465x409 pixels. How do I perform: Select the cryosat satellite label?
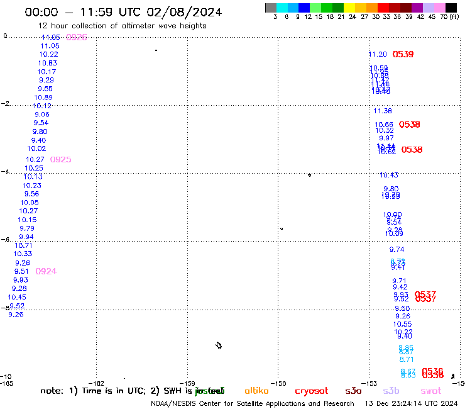tap(312, 391)
